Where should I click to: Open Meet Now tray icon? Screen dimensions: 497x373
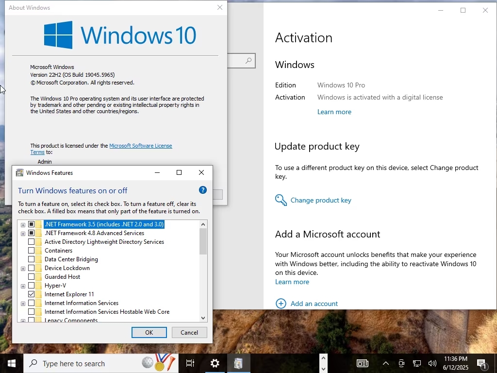pyautogui.click(x=401, y=363)
